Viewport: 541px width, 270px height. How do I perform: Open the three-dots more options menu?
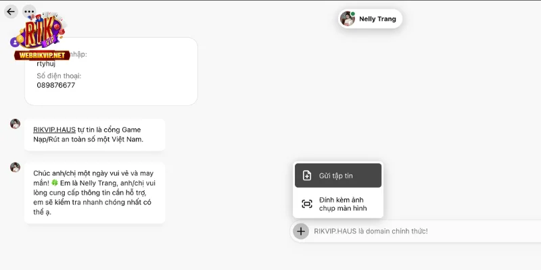tap(29, 11)
